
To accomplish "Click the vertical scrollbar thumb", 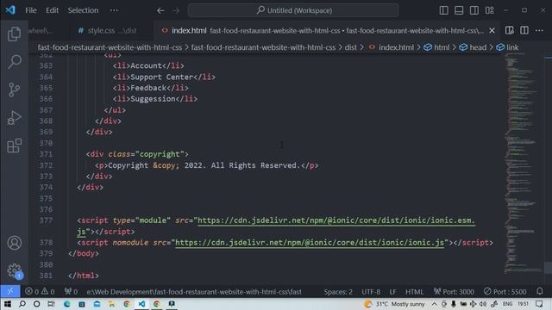I will (x=548, y=268).
